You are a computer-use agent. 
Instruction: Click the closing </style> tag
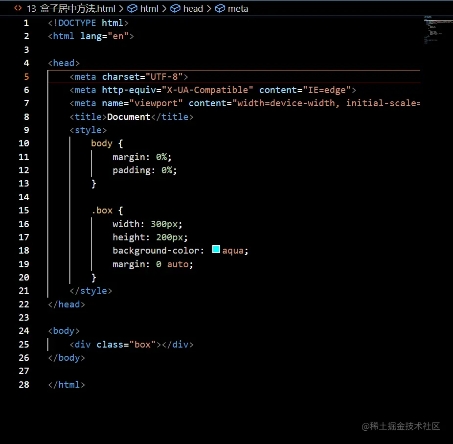[x=91, y=290]
